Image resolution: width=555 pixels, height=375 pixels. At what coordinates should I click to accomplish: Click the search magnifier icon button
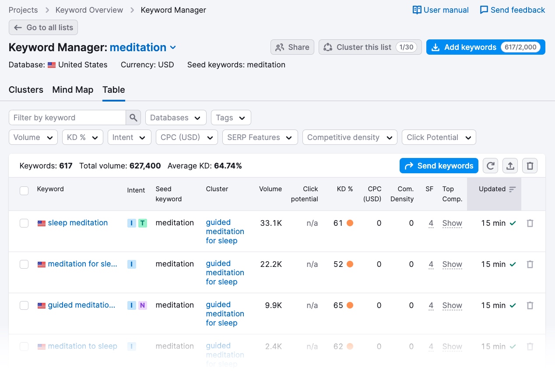pyautogui.click(x=133, y=118)
